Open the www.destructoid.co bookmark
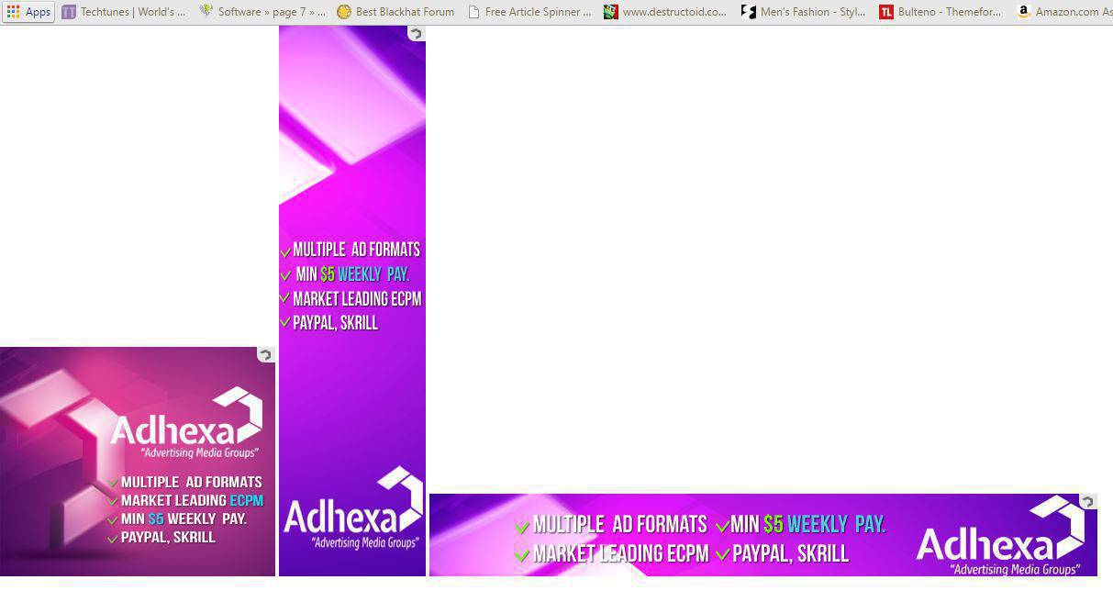 click(x=665, y=12)
